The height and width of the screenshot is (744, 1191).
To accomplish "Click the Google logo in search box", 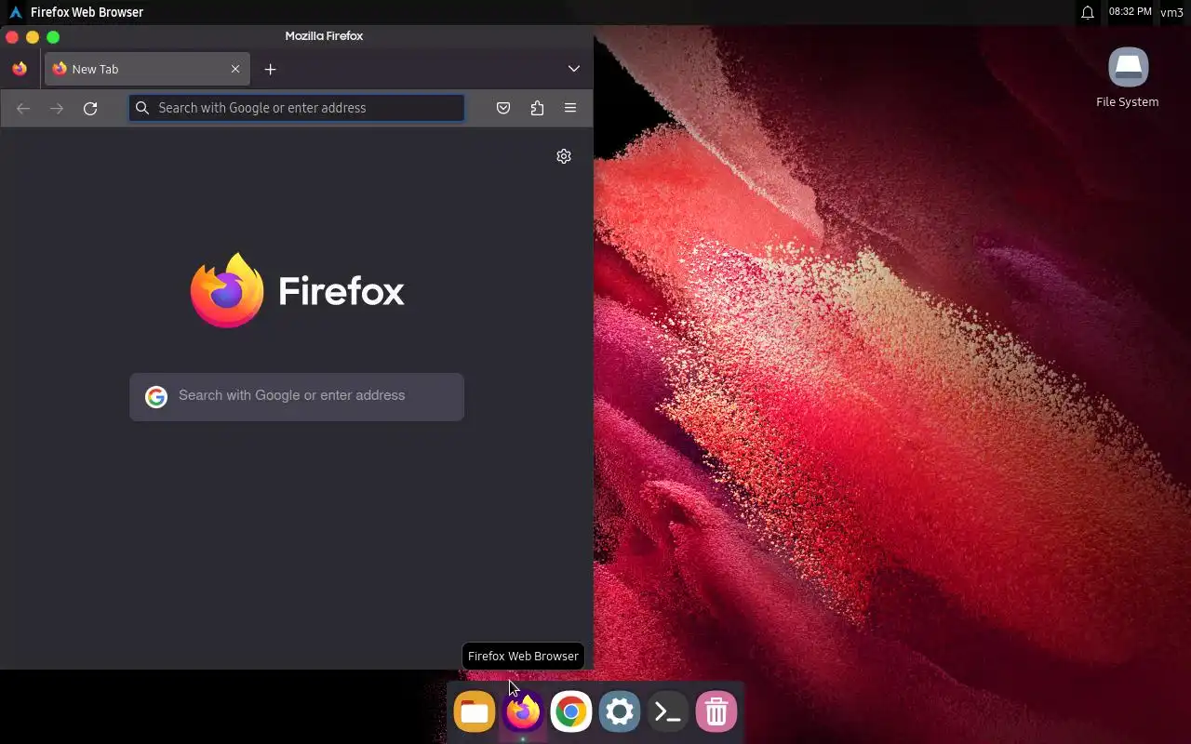I will [x=156, y=397].
